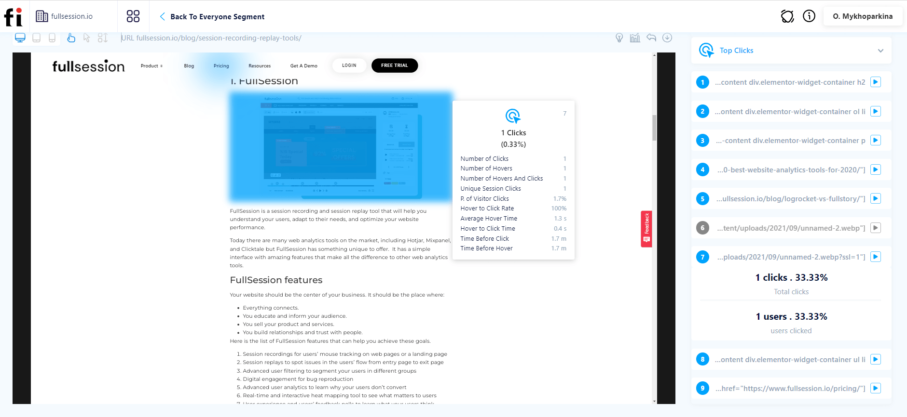907x417 pixels.
Task: Open the dashboard grid menu
Action: click(x=133, y=16)
